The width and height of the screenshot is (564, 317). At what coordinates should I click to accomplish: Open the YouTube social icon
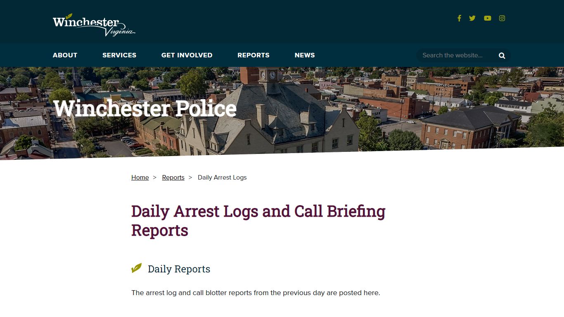[488, 18]
